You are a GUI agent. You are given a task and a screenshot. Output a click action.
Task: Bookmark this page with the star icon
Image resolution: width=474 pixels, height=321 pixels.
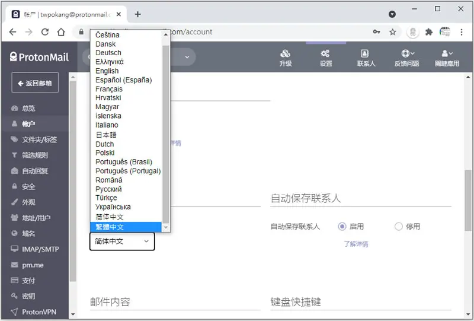pyautogui.click(x=392, y=32)
